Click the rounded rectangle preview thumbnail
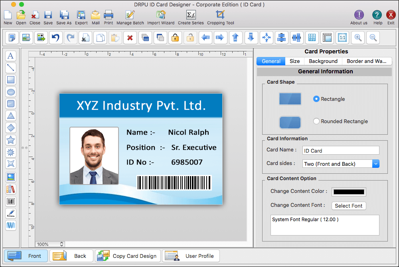The image size is (399, 267). pos(290,122)
